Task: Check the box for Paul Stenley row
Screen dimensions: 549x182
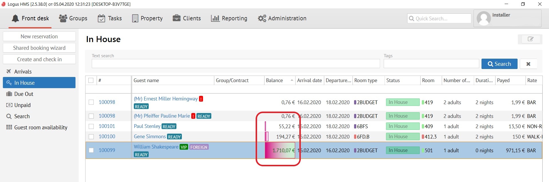Action: (91, 126)
